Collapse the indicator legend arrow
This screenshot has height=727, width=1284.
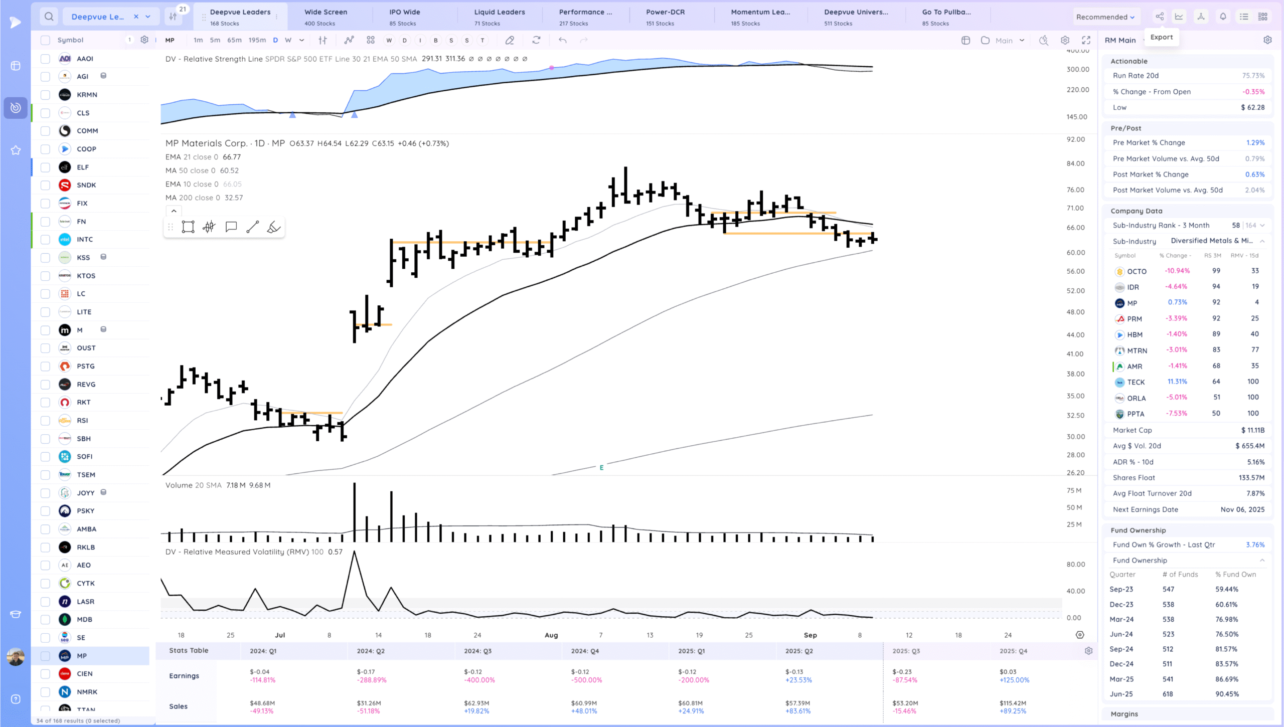(x=174, y=211)
